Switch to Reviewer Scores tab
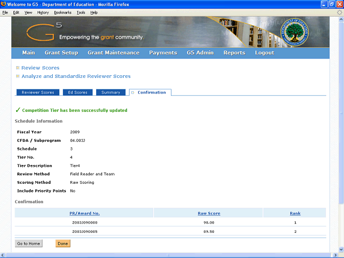Screen dimensions: 344x258 click(38, 92)
